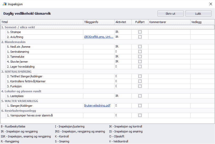The image size is (215, 144).
Task: Click the comment cell for Funksjon
Action: pyautogui.click(x=169, y=86)
